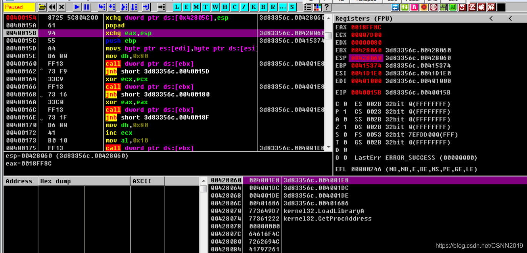Click rightmost < arrow in Registers header
This screenshot has width=527, height=253.
click(510, 18)
